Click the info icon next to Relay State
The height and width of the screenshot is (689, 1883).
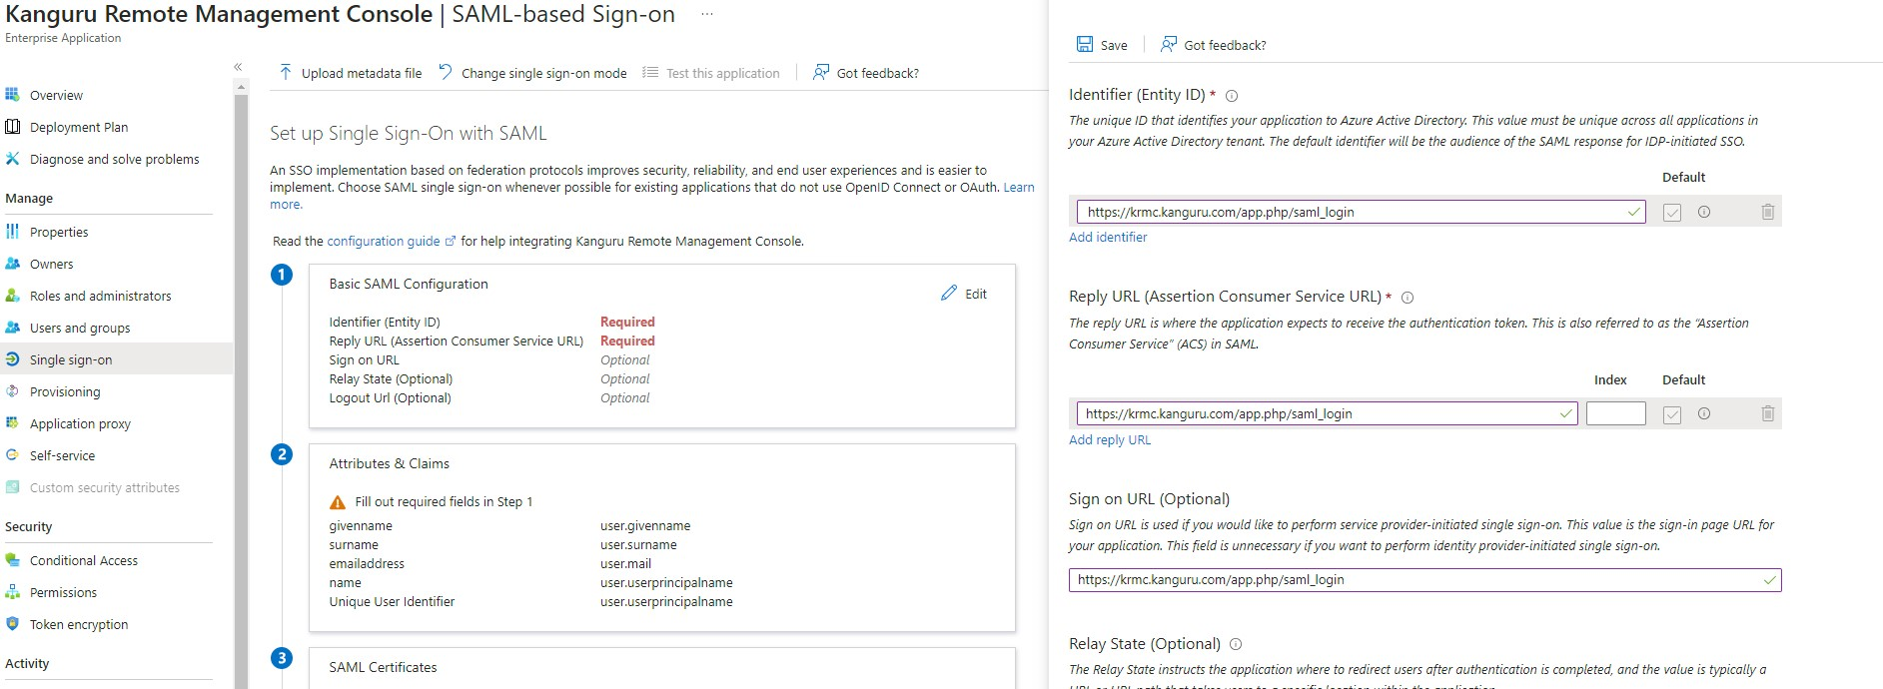[x=1236, y=644]
